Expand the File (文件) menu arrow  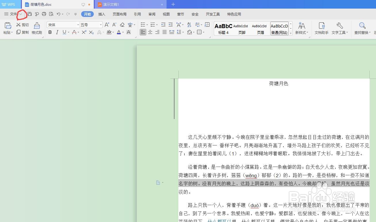(x=21, y=14)
